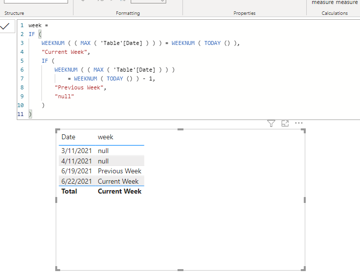Sort by the week column header
This screenshot has width=360, height=278.
(x=106, y=137)
